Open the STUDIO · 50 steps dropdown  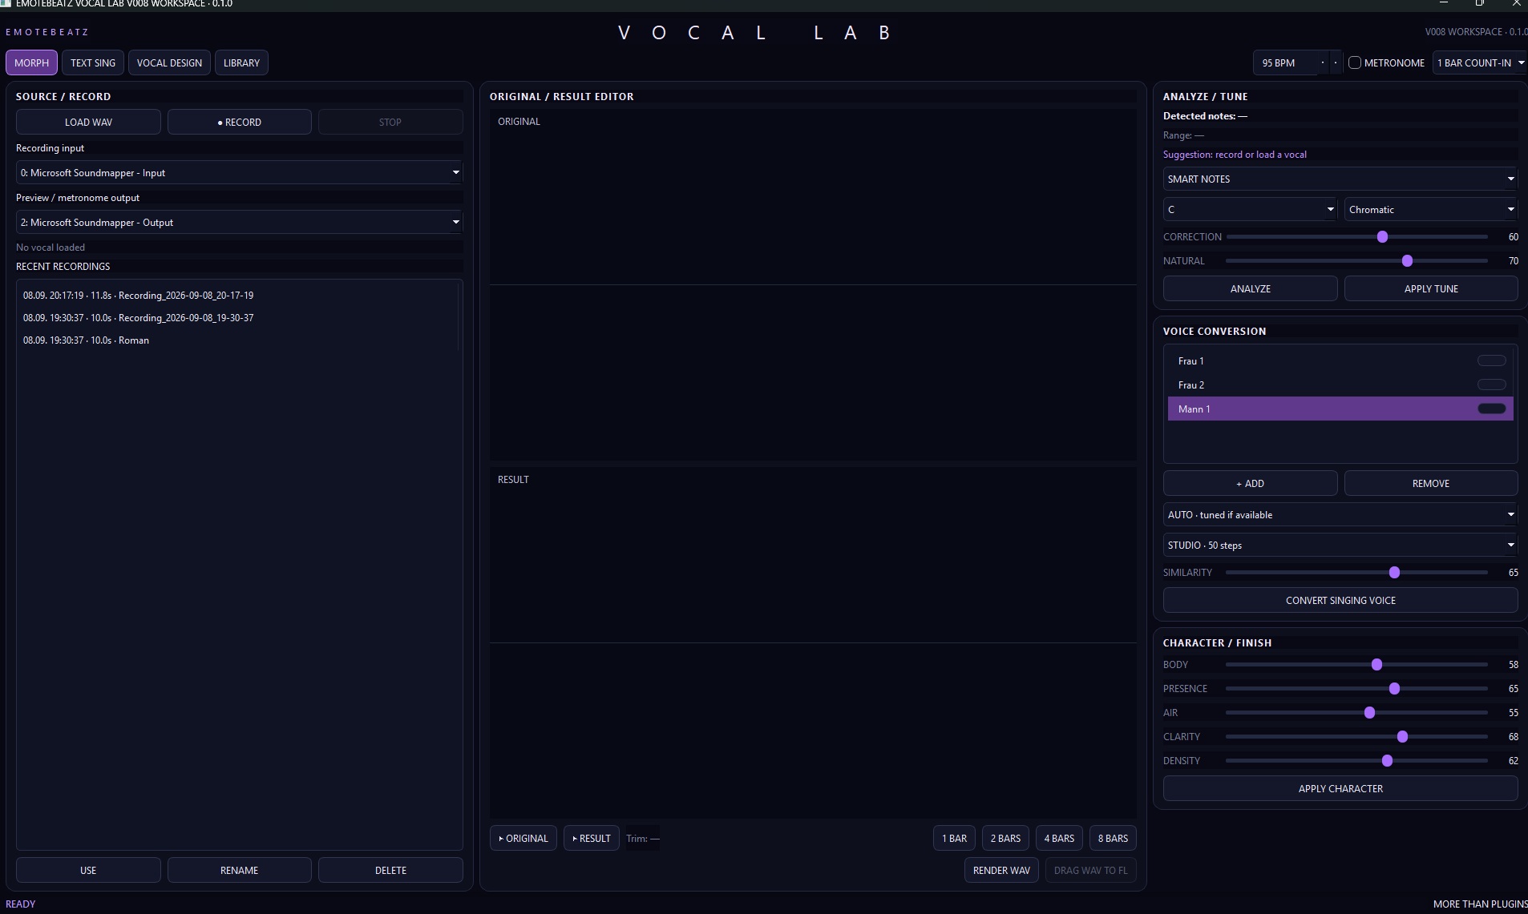pos(1340,545)
